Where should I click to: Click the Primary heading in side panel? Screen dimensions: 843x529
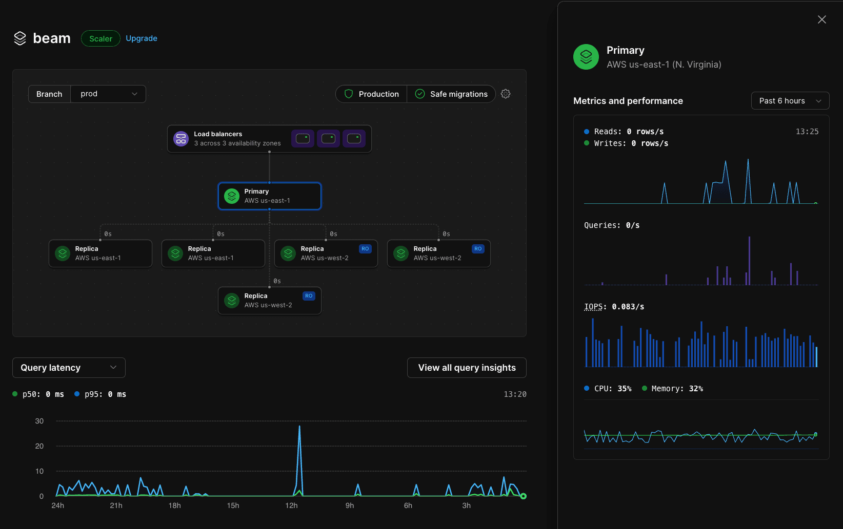click(626, 50)
